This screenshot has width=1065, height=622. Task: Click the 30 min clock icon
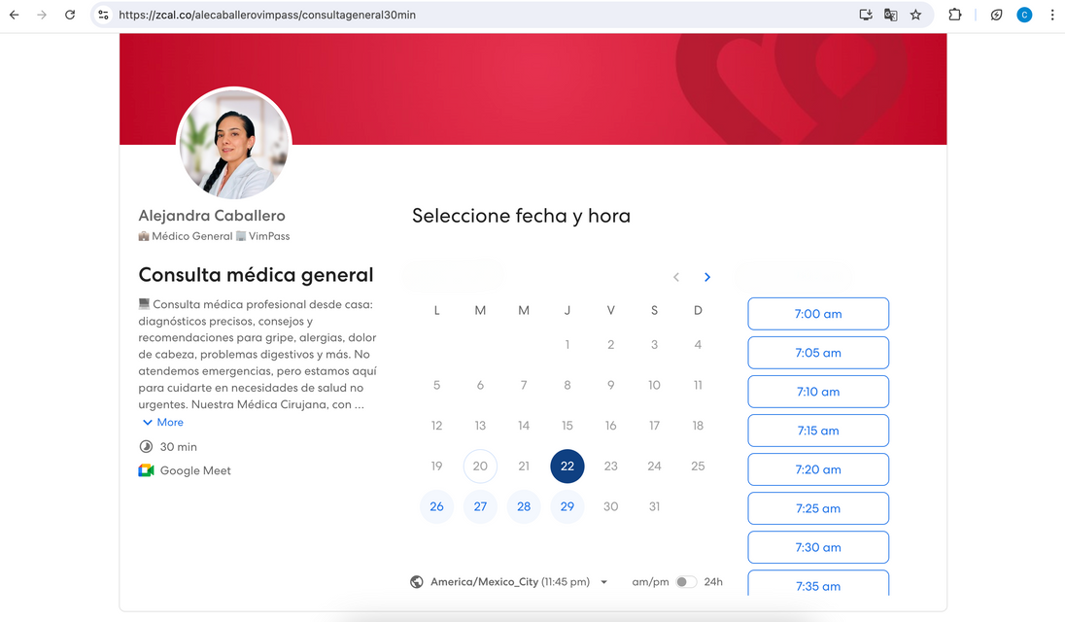coord(146,447)
